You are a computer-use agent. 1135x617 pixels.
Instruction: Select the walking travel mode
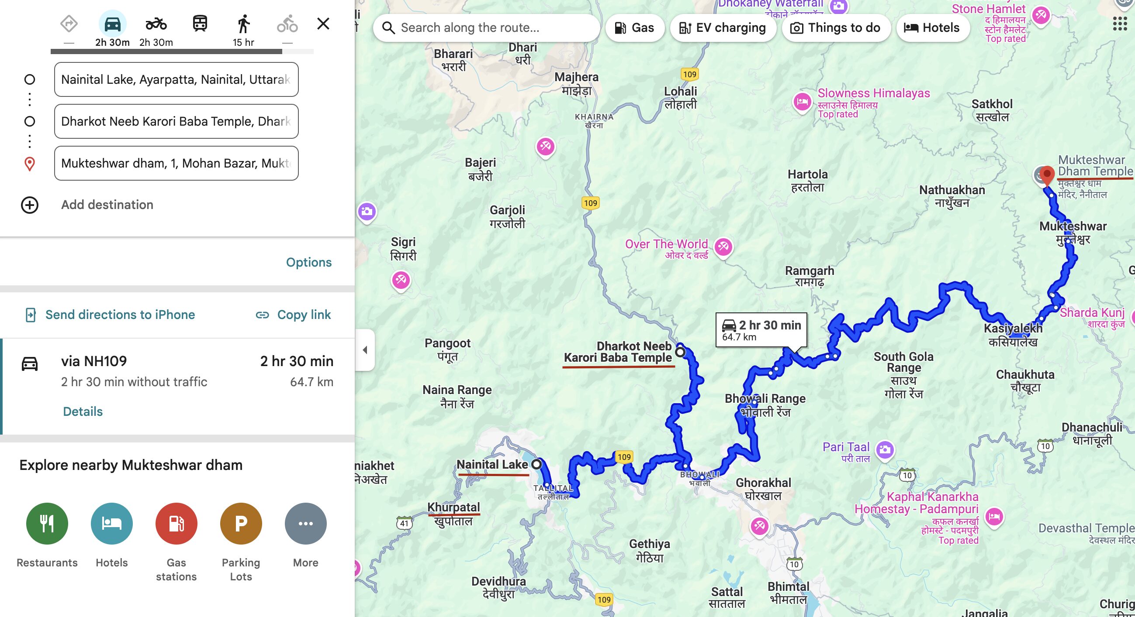243,24
